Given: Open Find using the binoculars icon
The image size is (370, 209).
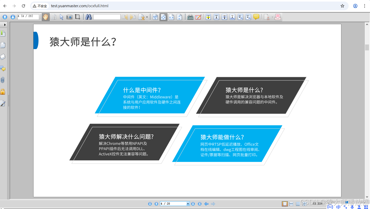Looking at the screenshot, I should click(x=89, y=17).
